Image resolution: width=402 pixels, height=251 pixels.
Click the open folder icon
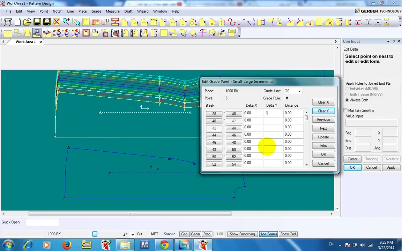(x=27, y=22)
